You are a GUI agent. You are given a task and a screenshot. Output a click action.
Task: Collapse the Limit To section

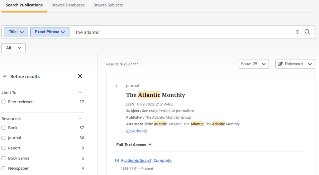[79, 93]
